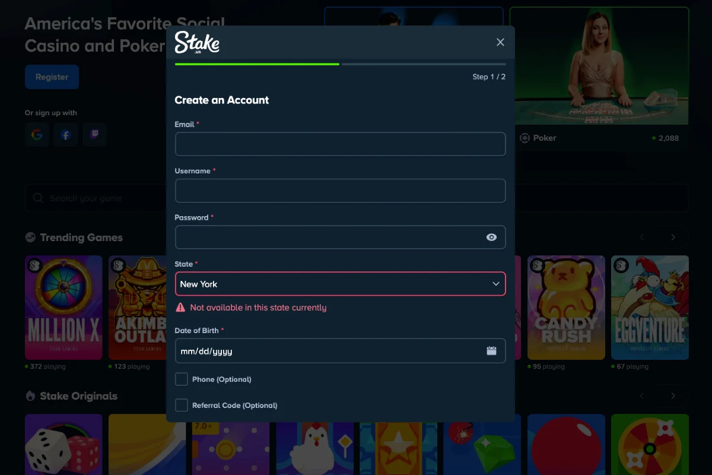Click the Stake Originals next chevron
The width and height of the screenshot is (712, 475).
pos(673,396)
